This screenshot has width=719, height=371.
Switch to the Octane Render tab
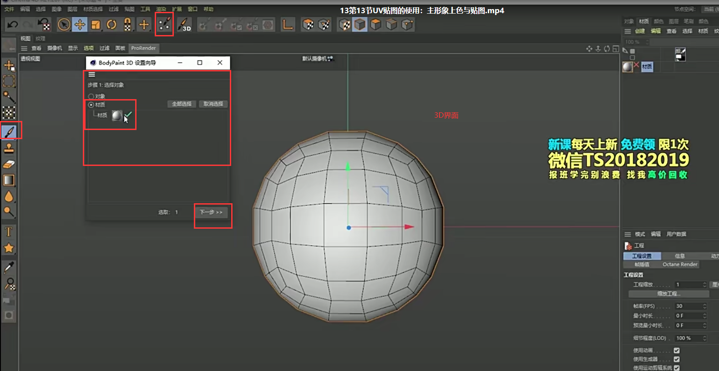[680, 265]
